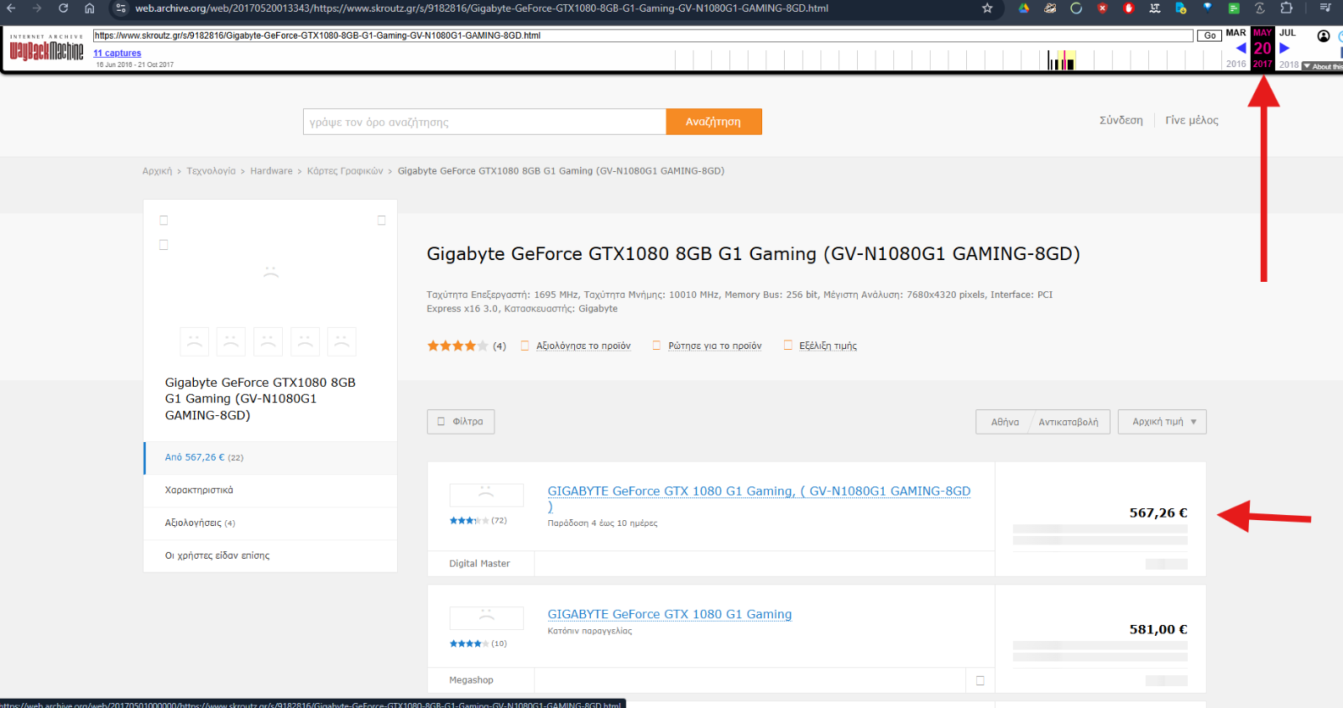Open Wayback Machine user account icon
Viewport: 1343px width, 708px height.
[x=1324, y=36]
